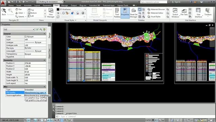Select High graphics plot quality option
Viewport: 216px width, 122px height.
[35, 100]
